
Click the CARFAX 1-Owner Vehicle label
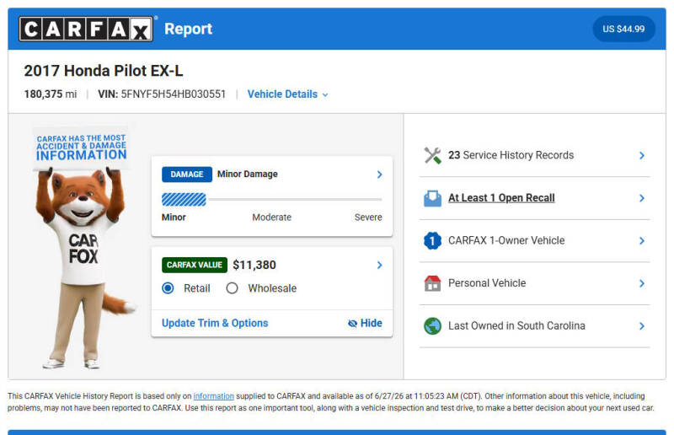(x=506, y=240)
